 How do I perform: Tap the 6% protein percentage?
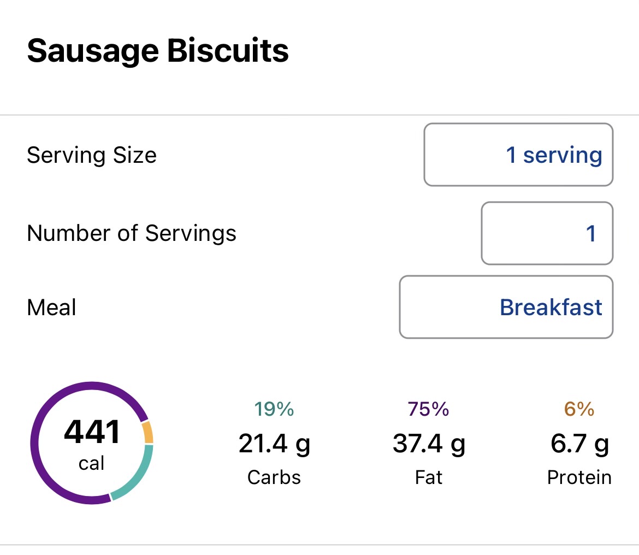tap(579, 409)
